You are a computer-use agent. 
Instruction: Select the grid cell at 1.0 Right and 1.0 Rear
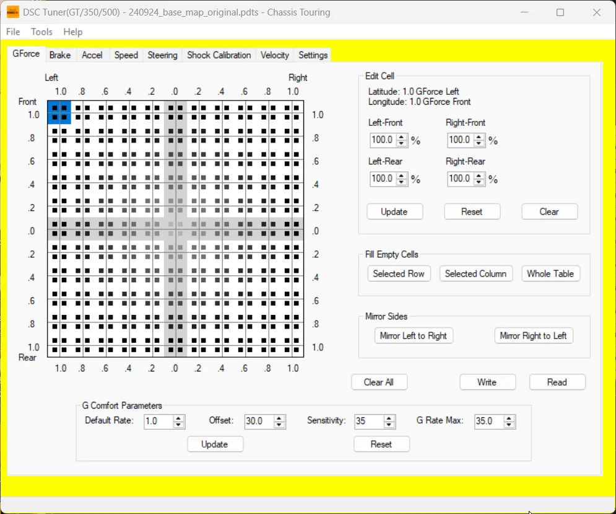292,345
